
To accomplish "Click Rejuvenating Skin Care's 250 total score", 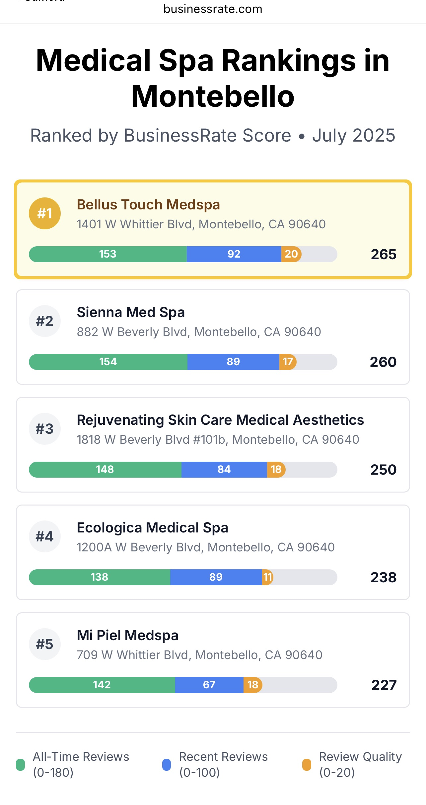I will (384, 470).
